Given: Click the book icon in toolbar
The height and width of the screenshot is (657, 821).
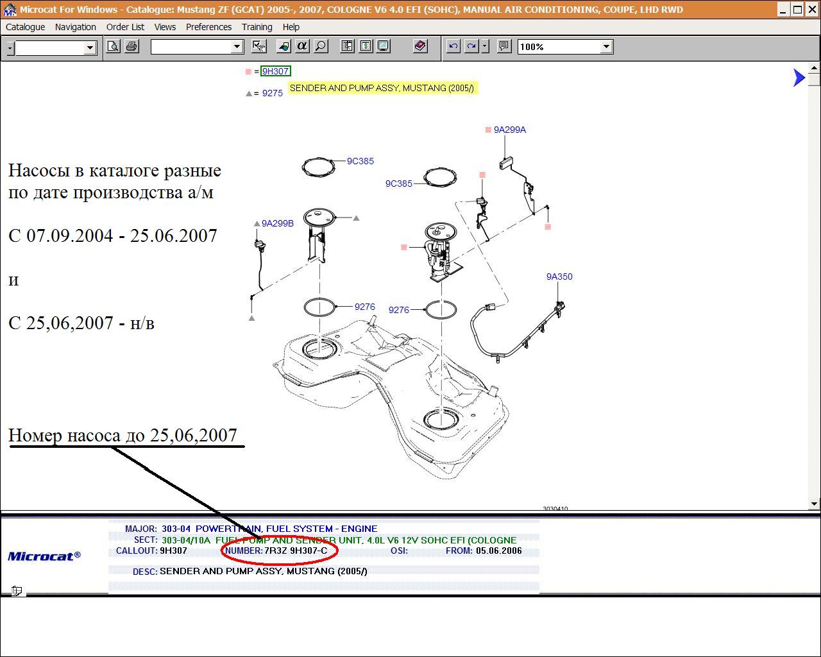Looking at the screenshot, I should tap(420, 46).
